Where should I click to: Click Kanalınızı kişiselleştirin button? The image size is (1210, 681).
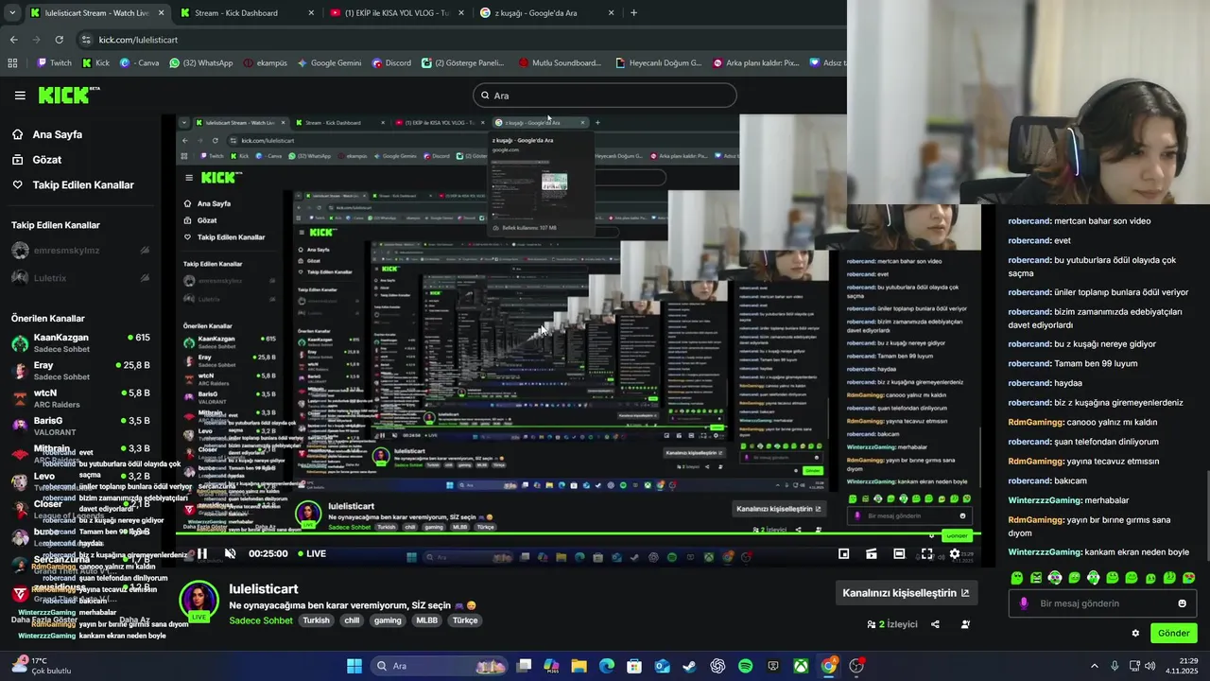coord(906,593)
